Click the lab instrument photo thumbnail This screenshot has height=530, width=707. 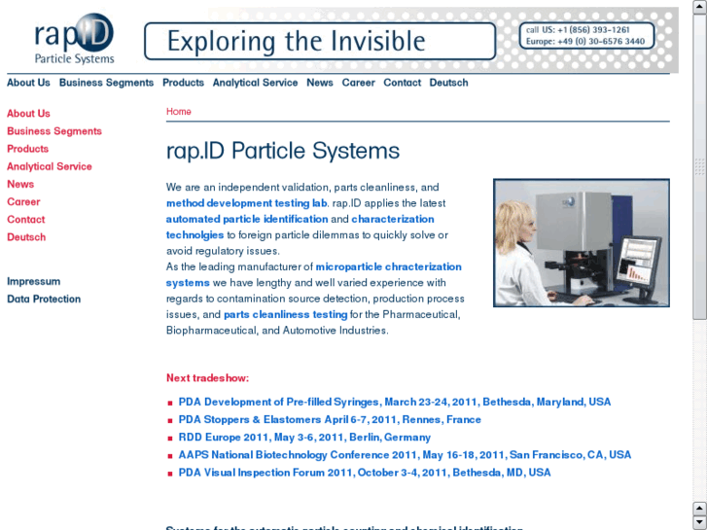582,243
